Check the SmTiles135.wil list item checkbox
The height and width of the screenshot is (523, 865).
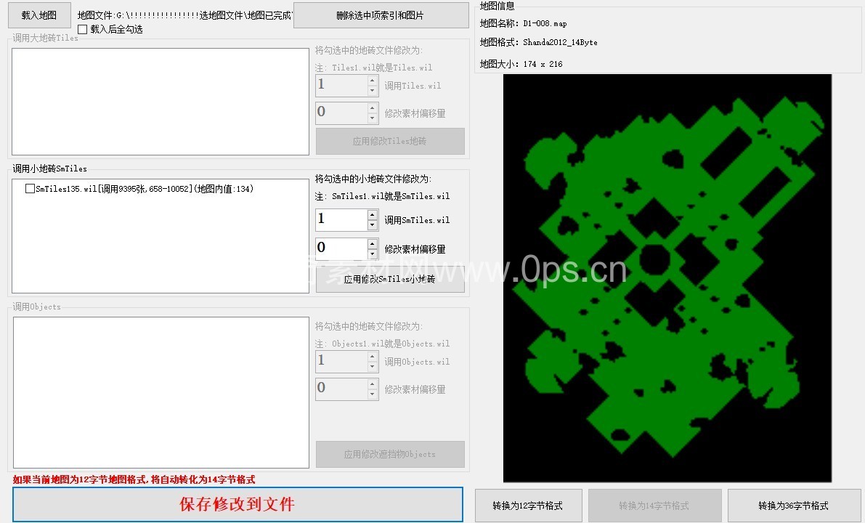(30, 189)
